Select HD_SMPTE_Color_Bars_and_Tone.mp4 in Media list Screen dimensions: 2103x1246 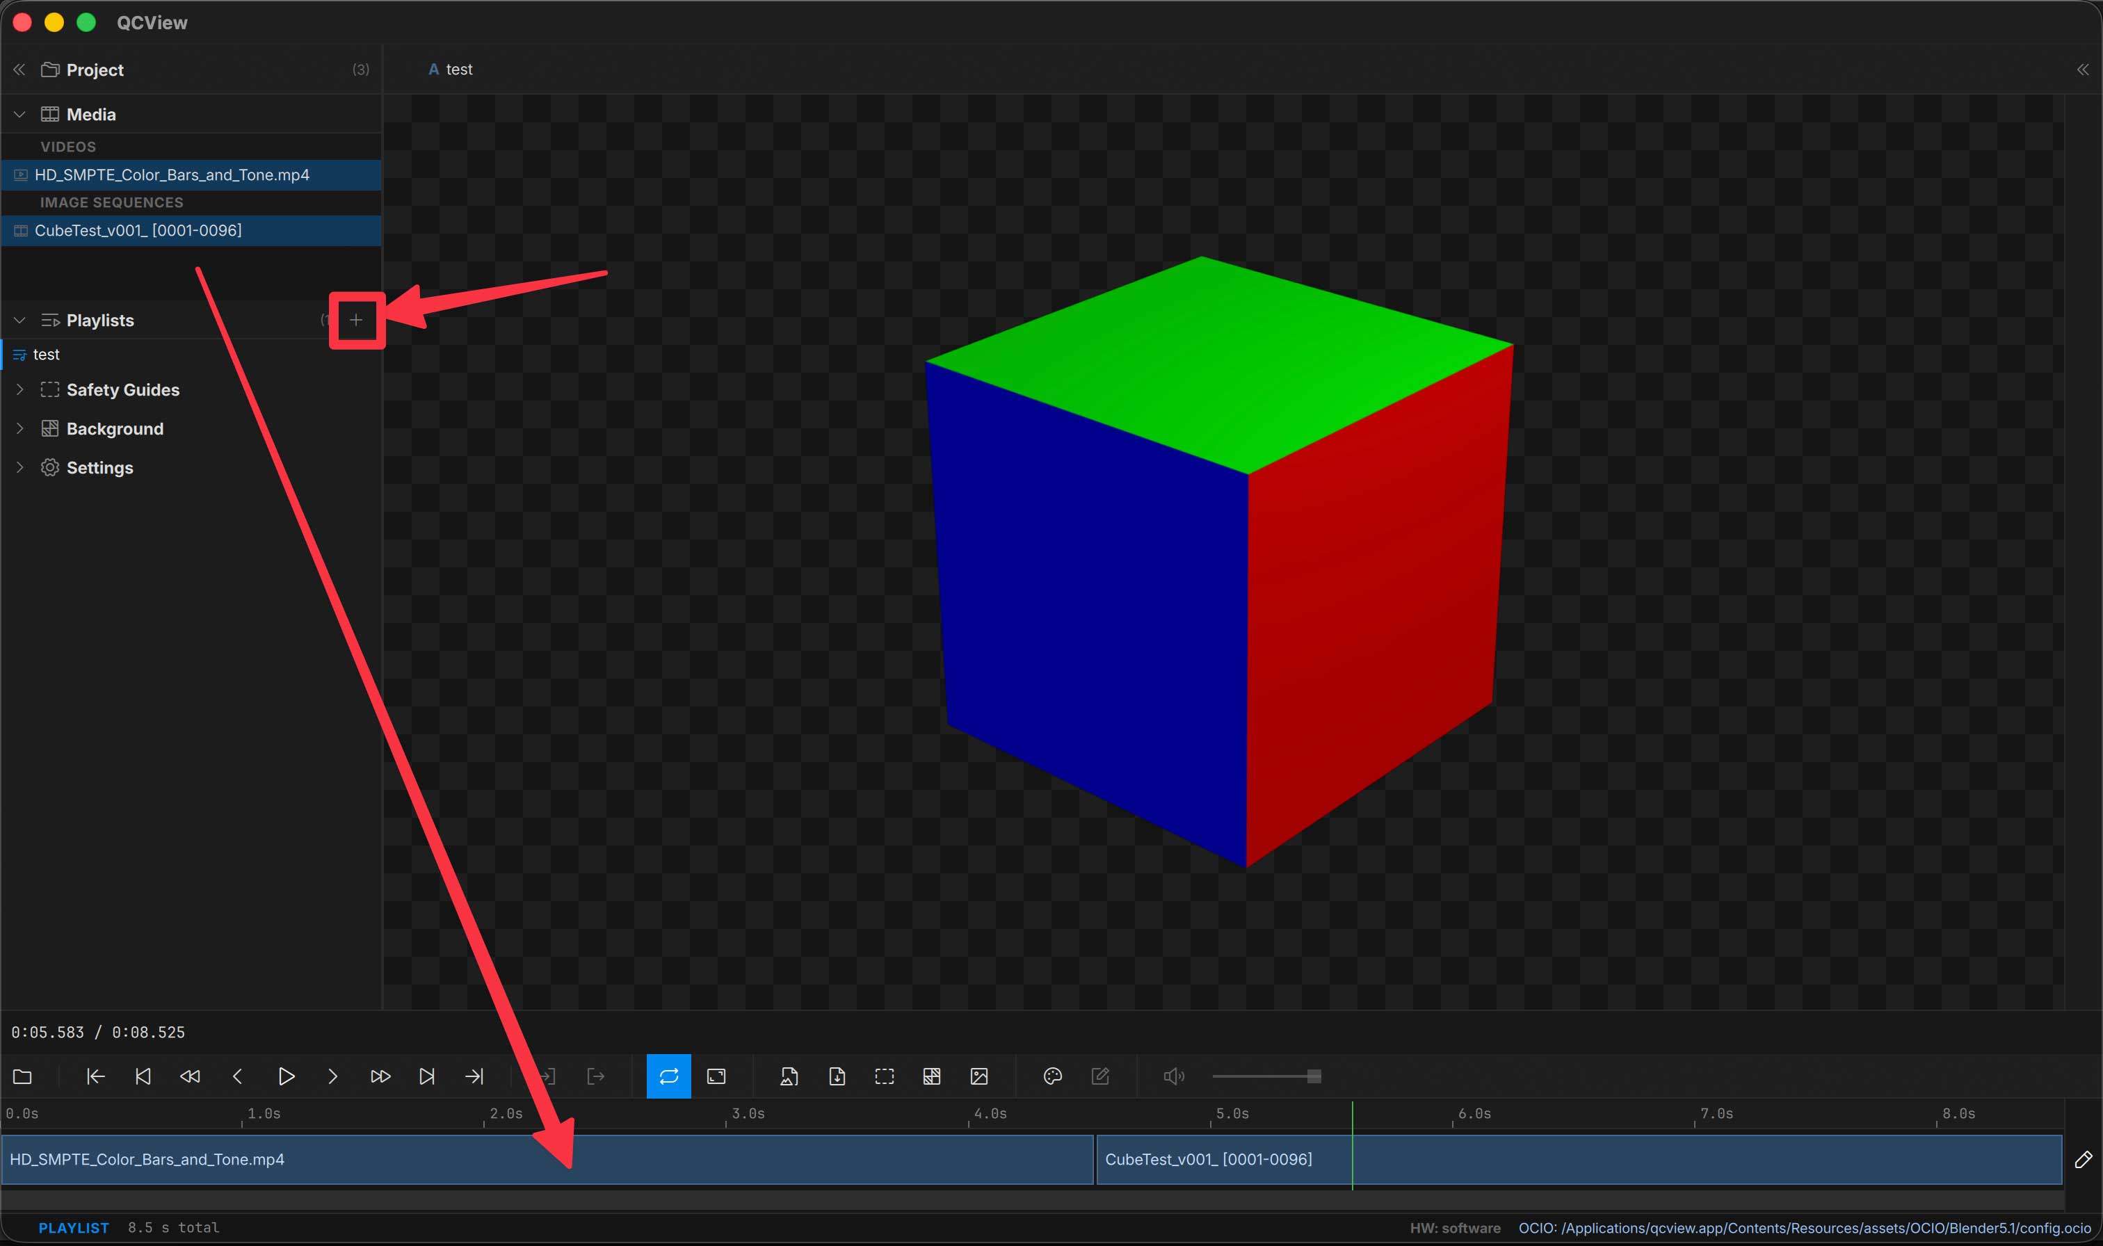pyautogui.click(x=191, y=175)
